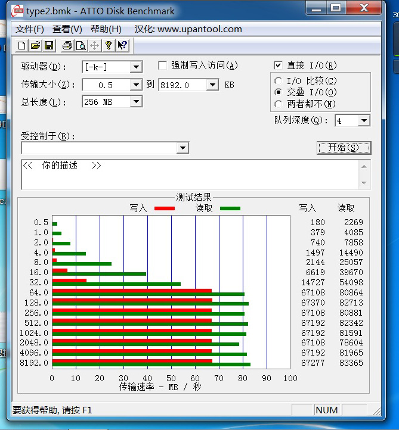
Task: Open the 驱动器(D) drive dropdown
Action: click(136, 67)
